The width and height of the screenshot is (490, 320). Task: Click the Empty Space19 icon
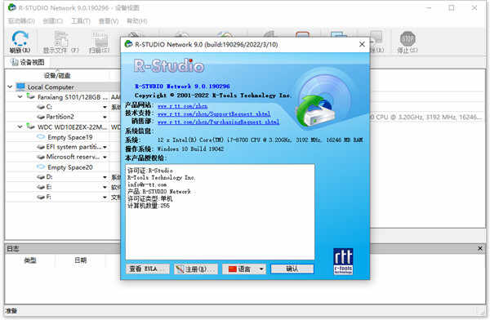pos(41,137)
